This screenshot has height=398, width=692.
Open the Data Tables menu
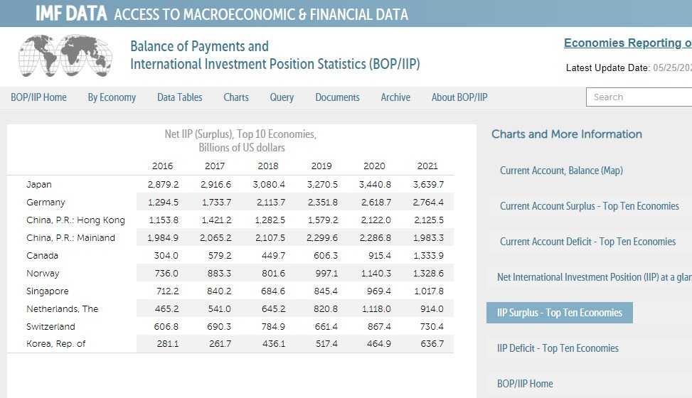tap(179, 97)
